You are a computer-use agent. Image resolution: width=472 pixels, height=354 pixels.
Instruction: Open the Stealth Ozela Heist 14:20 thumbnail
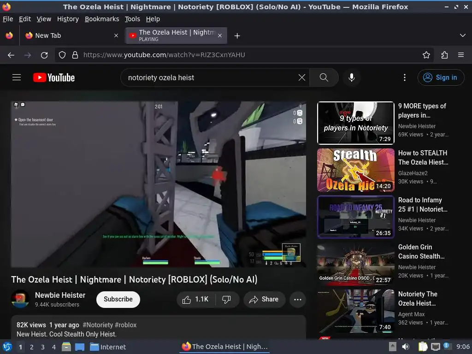(x=355, y=170)
